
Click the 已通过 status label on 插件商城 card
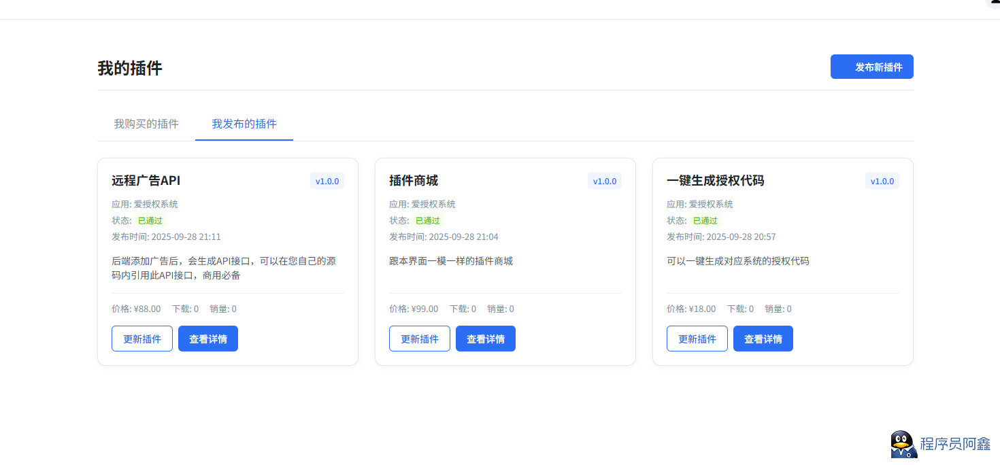(x=428, y=220)
